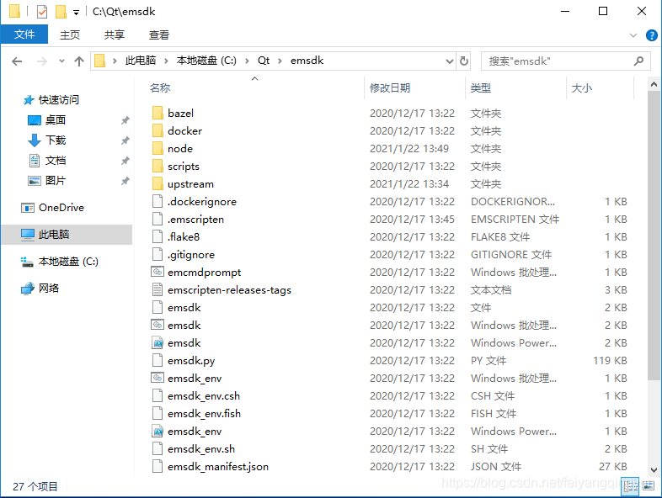The height and width of the screenshot is (498, 662).
Task: Select 本地磁盘 (C:) in the navigation pane
Action: [68, 262]
